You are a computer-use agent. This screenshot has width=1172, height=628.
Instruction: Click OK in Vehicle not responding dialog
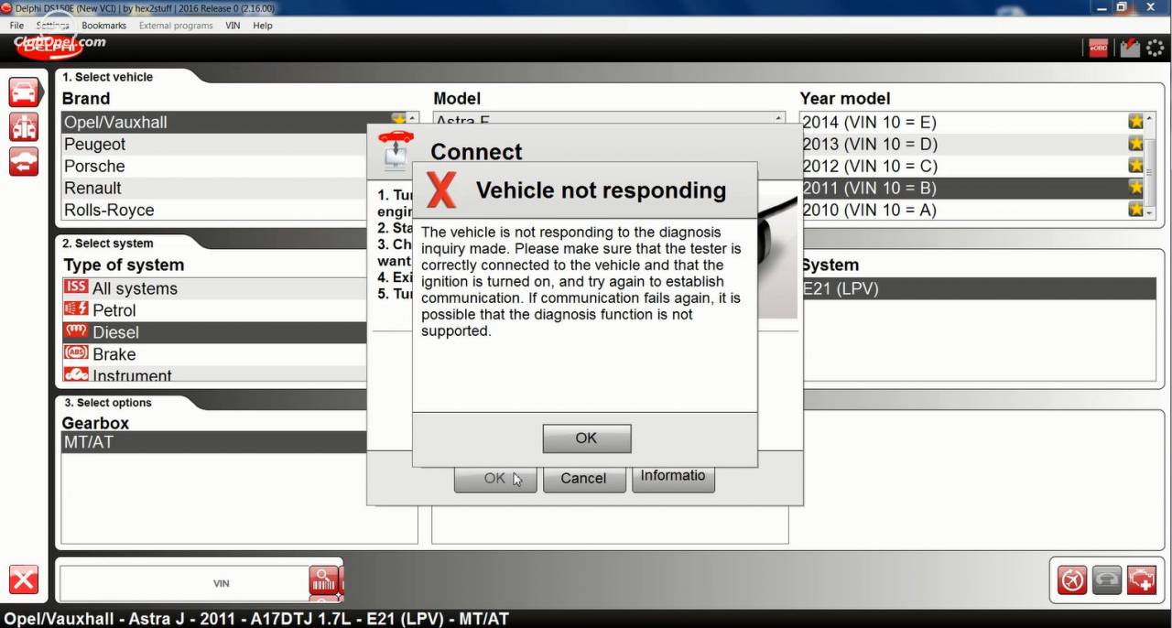click(x=586, y=439)
